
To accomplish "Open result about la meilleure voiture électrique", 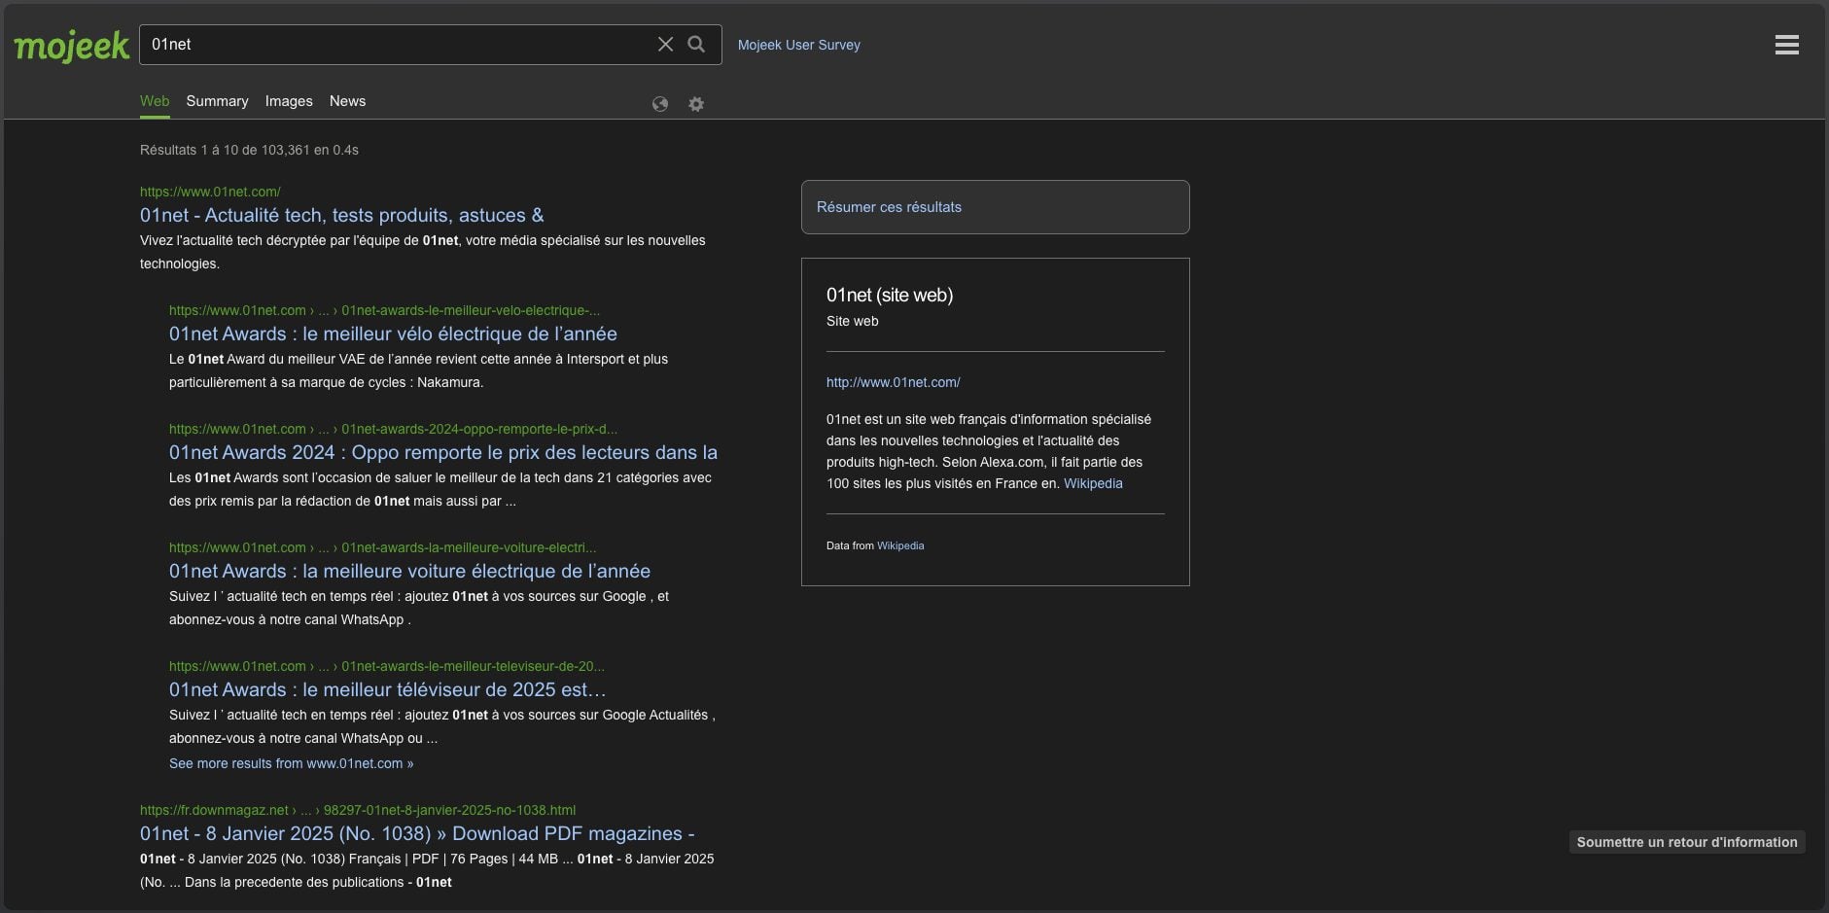I will click(409, 571).
